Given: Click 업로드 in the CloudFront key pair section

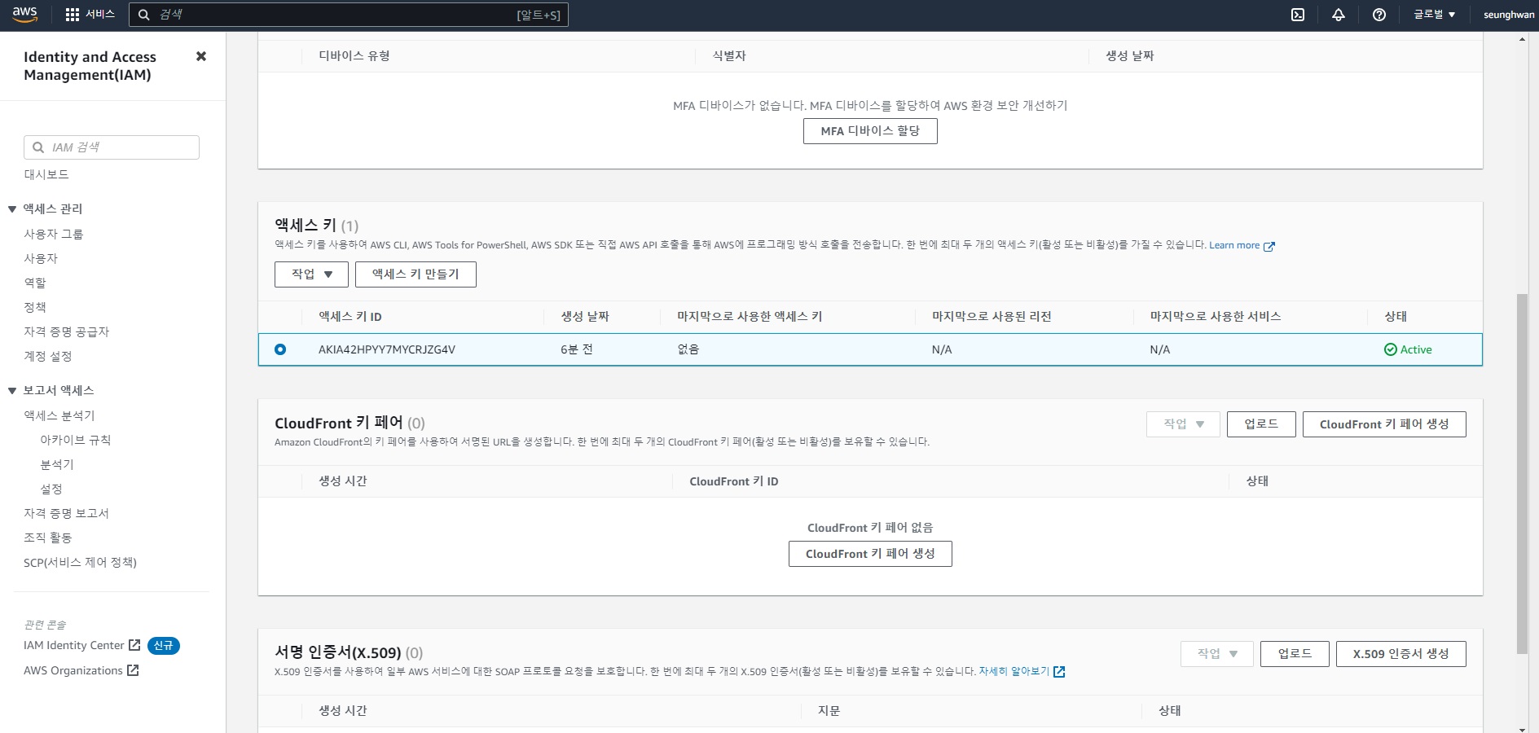Looking at the screenshot, I should [x=1261, y=424].
